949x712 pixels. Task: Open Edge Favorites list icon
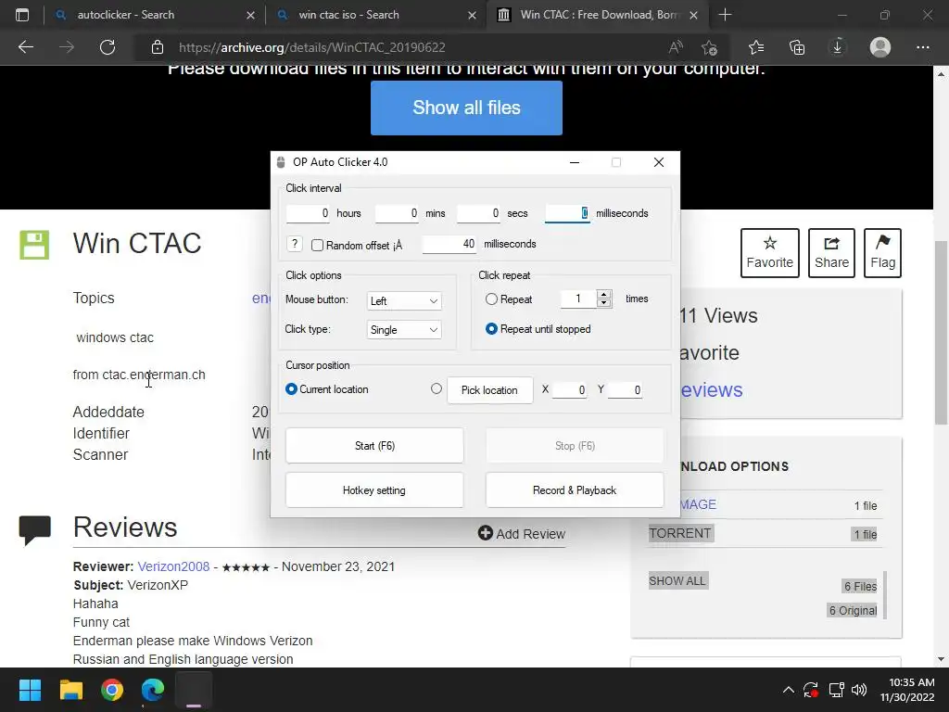pos(756,47)
